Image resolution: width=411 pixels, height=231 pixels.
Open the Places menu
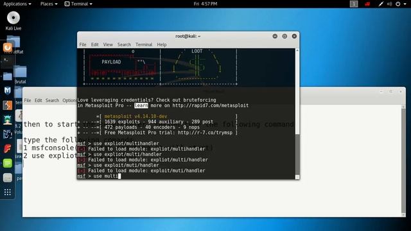49,4
